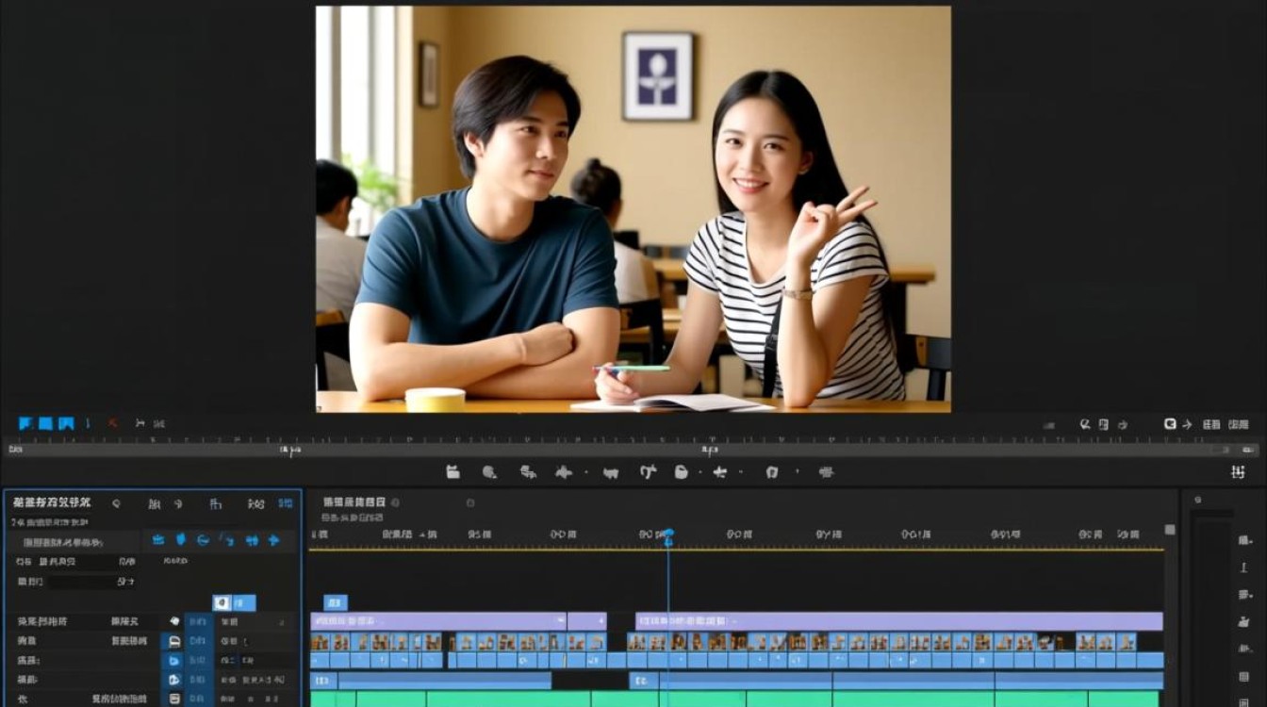Click the red icon beside the blue marker icons
The height and width of the screenshot is (707, 1267).
click(113, 424)
